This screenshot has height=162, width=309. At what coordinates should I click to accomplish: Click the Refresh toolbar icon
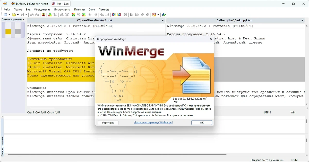(x=164, y=15)
